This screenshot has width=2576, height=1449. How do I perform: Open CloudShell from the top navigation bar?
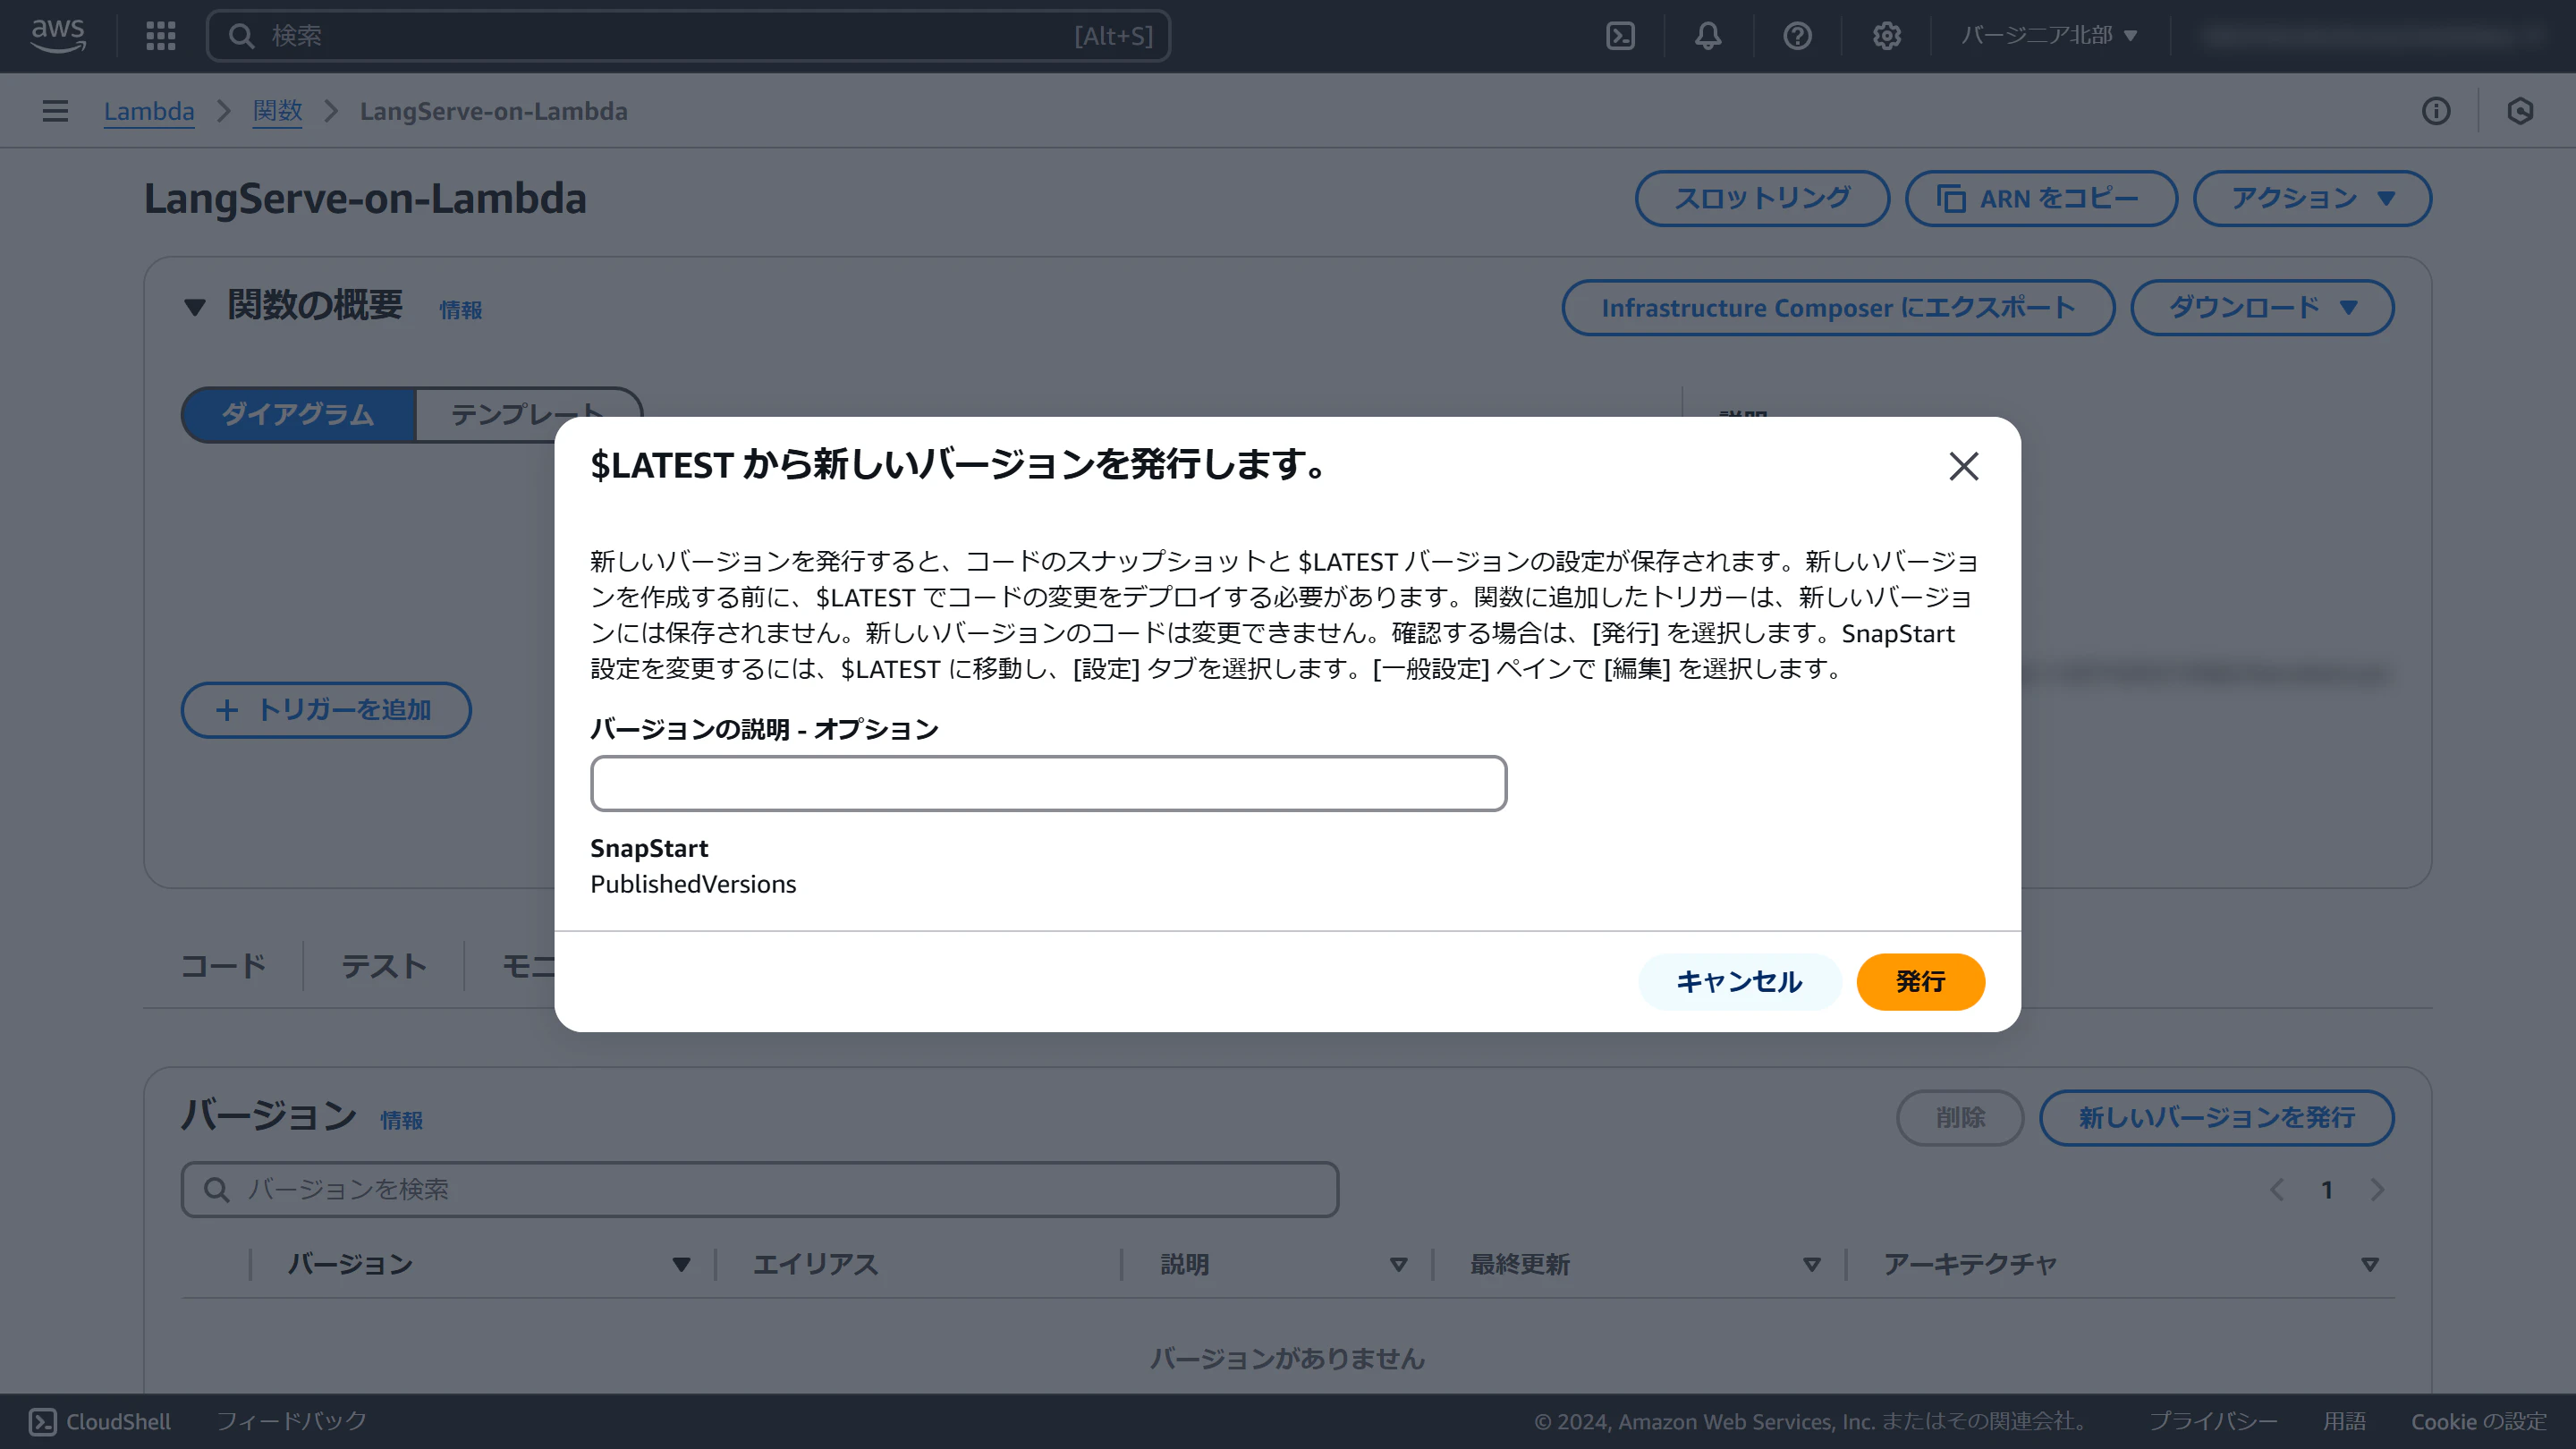(1620, 36)
